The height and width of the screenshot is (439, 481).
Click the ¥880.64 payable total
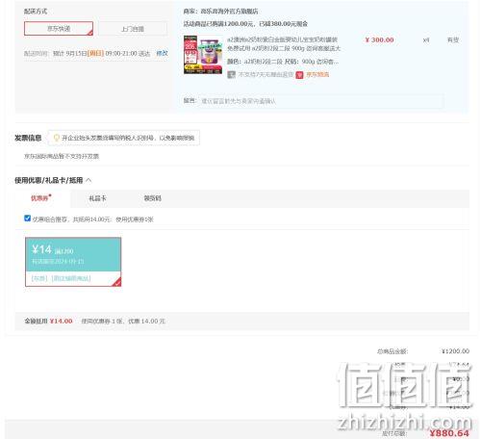click(449, 433)
